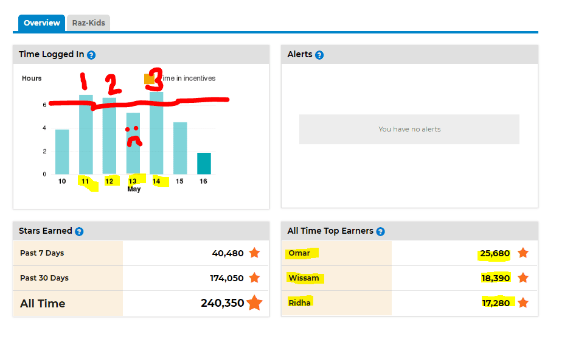Click the star icon next to Omar's score

[x=523, y=253]
